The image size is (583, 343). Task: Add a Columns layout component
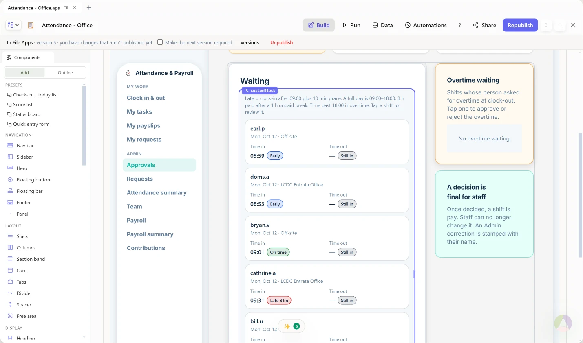[x=22, y=248]
